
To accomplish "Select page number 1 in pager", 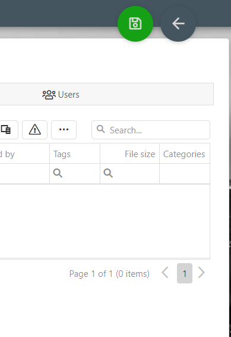I will pos(185,273).
